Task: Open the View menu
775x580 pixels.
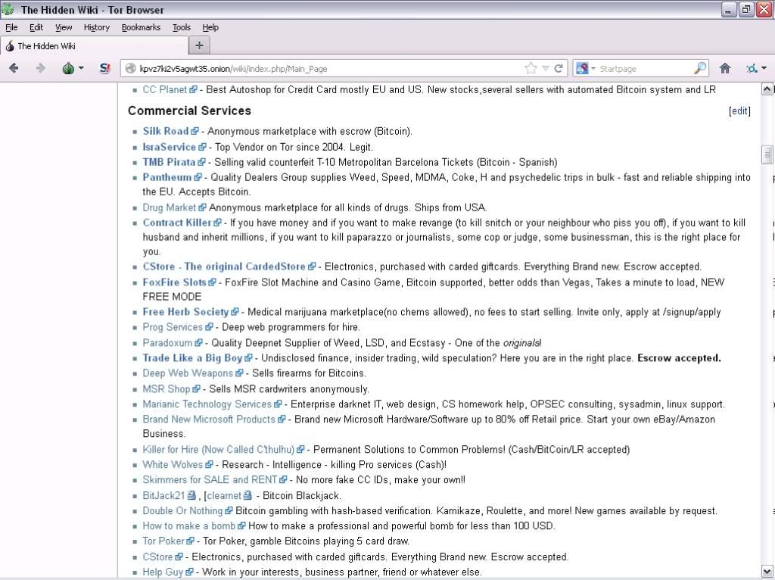Action: 64,27
